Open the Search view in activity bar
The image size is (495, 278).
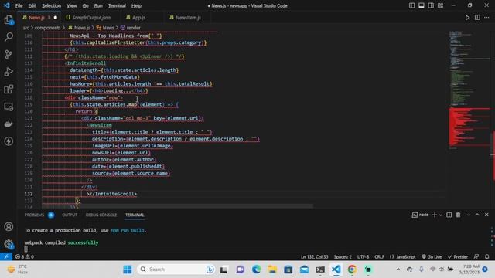pos(9,37)
